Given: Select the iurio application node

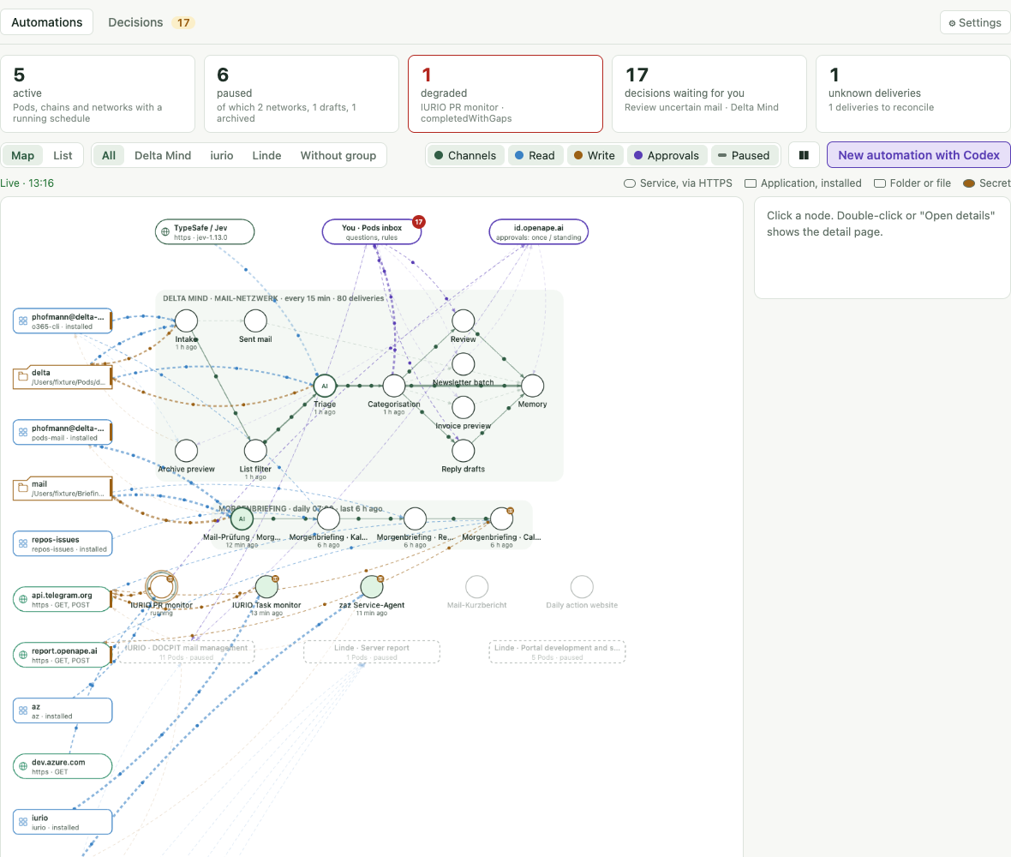Looking at the screenshot, I should click(x=63, y=822).
